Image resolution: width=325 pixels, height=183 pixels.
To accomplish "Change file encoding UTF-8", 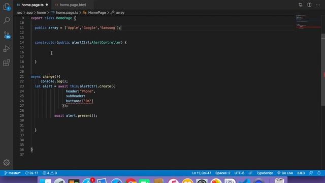I will [x=239, y=173].
